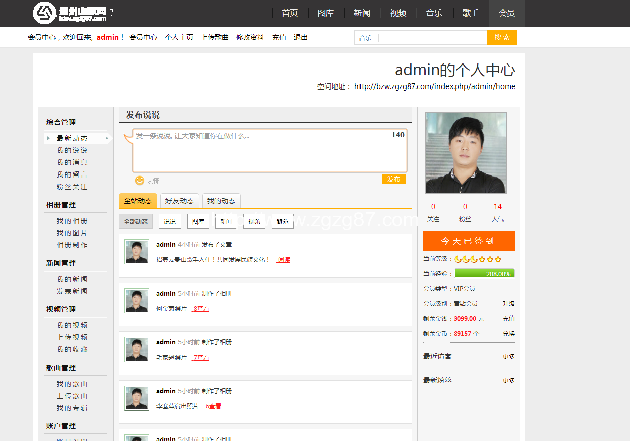
Task: Filter the feed by 图库
Action: 198,221
